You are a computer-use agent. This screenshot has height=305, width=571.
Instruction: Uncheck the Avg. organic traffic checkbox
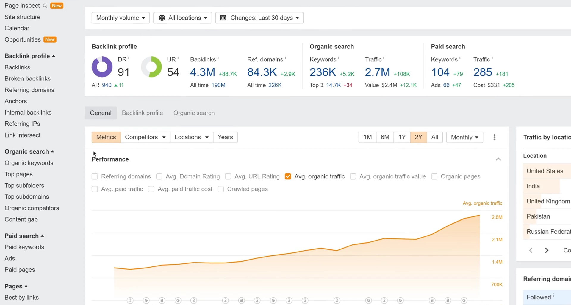point(288,176)
